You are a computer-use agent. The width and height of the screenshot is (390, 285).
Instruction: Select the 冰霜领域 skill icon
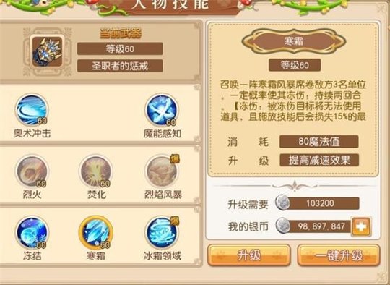162,233
